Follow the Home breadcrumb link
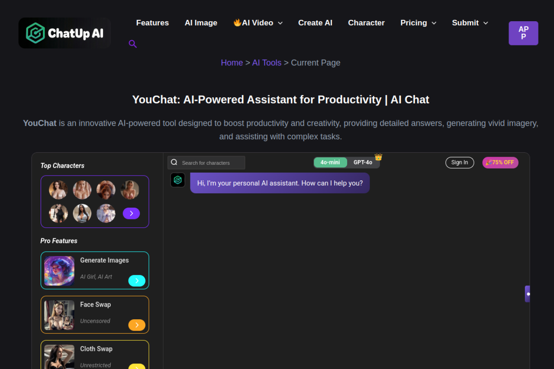 pos(232,63)
